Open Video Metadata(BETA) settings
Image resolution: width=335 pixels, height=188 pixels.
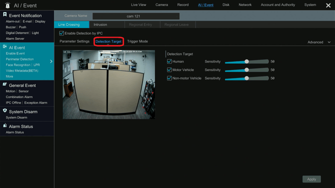coord(22,70)
